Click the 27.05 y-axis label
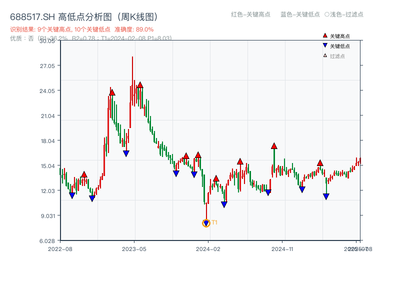This screenshot has height=300, width=400. click(47, 66)
